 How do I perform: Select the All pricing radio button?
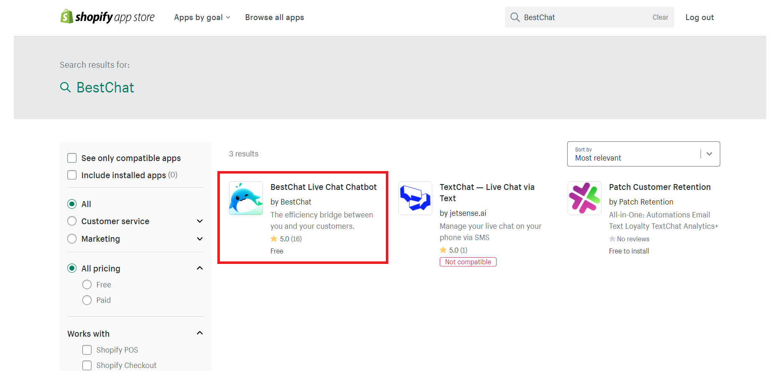[72, 268]
